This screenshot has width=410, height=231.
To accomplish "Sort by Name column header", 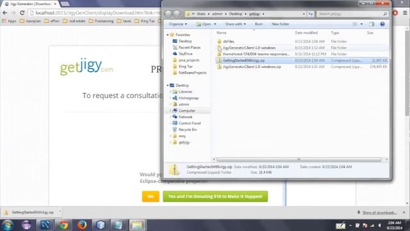I will pyautogui.click(x=221, y=33).
